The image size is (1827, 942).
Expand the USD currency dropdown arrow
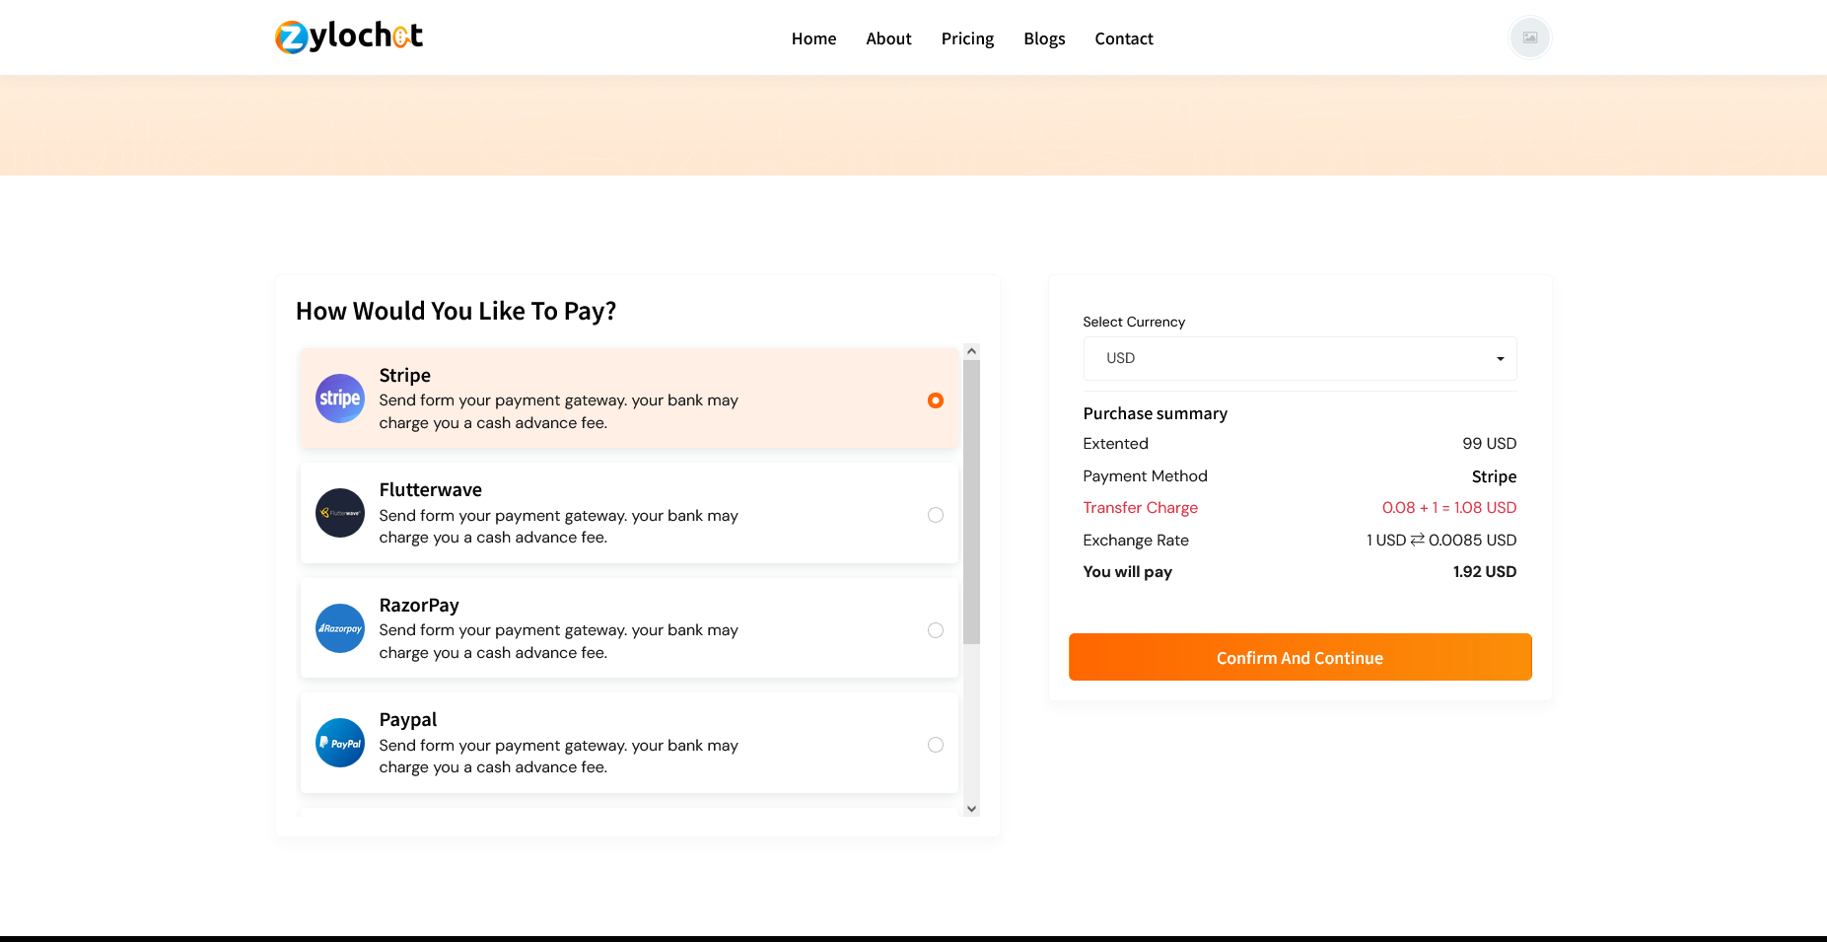pyautogui.click(x=1500, y=359)
